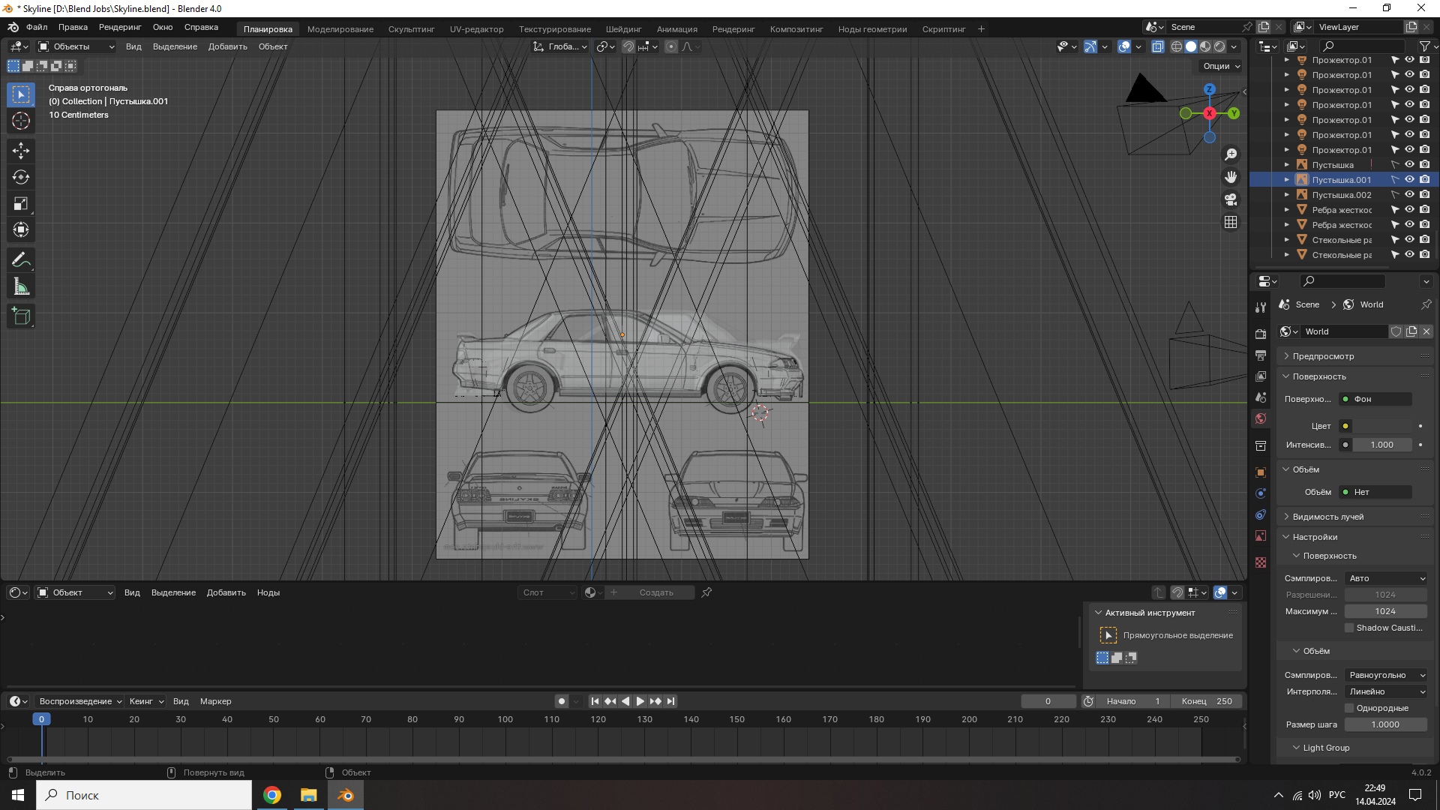1440x810 pixels.
Task: Enable Shadow Caustics checkbox
Action: point(1349,628)
